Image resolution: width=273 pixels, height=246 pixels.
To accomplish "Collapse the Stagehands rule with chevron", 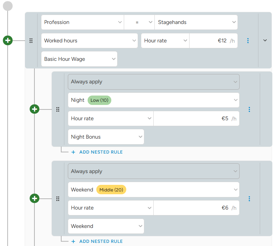I will pyautogui.click(x=265, y=40).
